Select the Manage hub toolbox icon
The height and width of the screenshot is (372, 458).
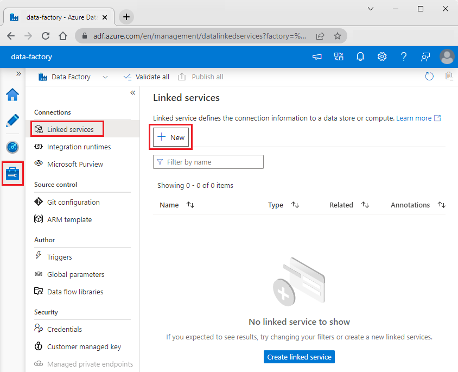click(12, 173)
